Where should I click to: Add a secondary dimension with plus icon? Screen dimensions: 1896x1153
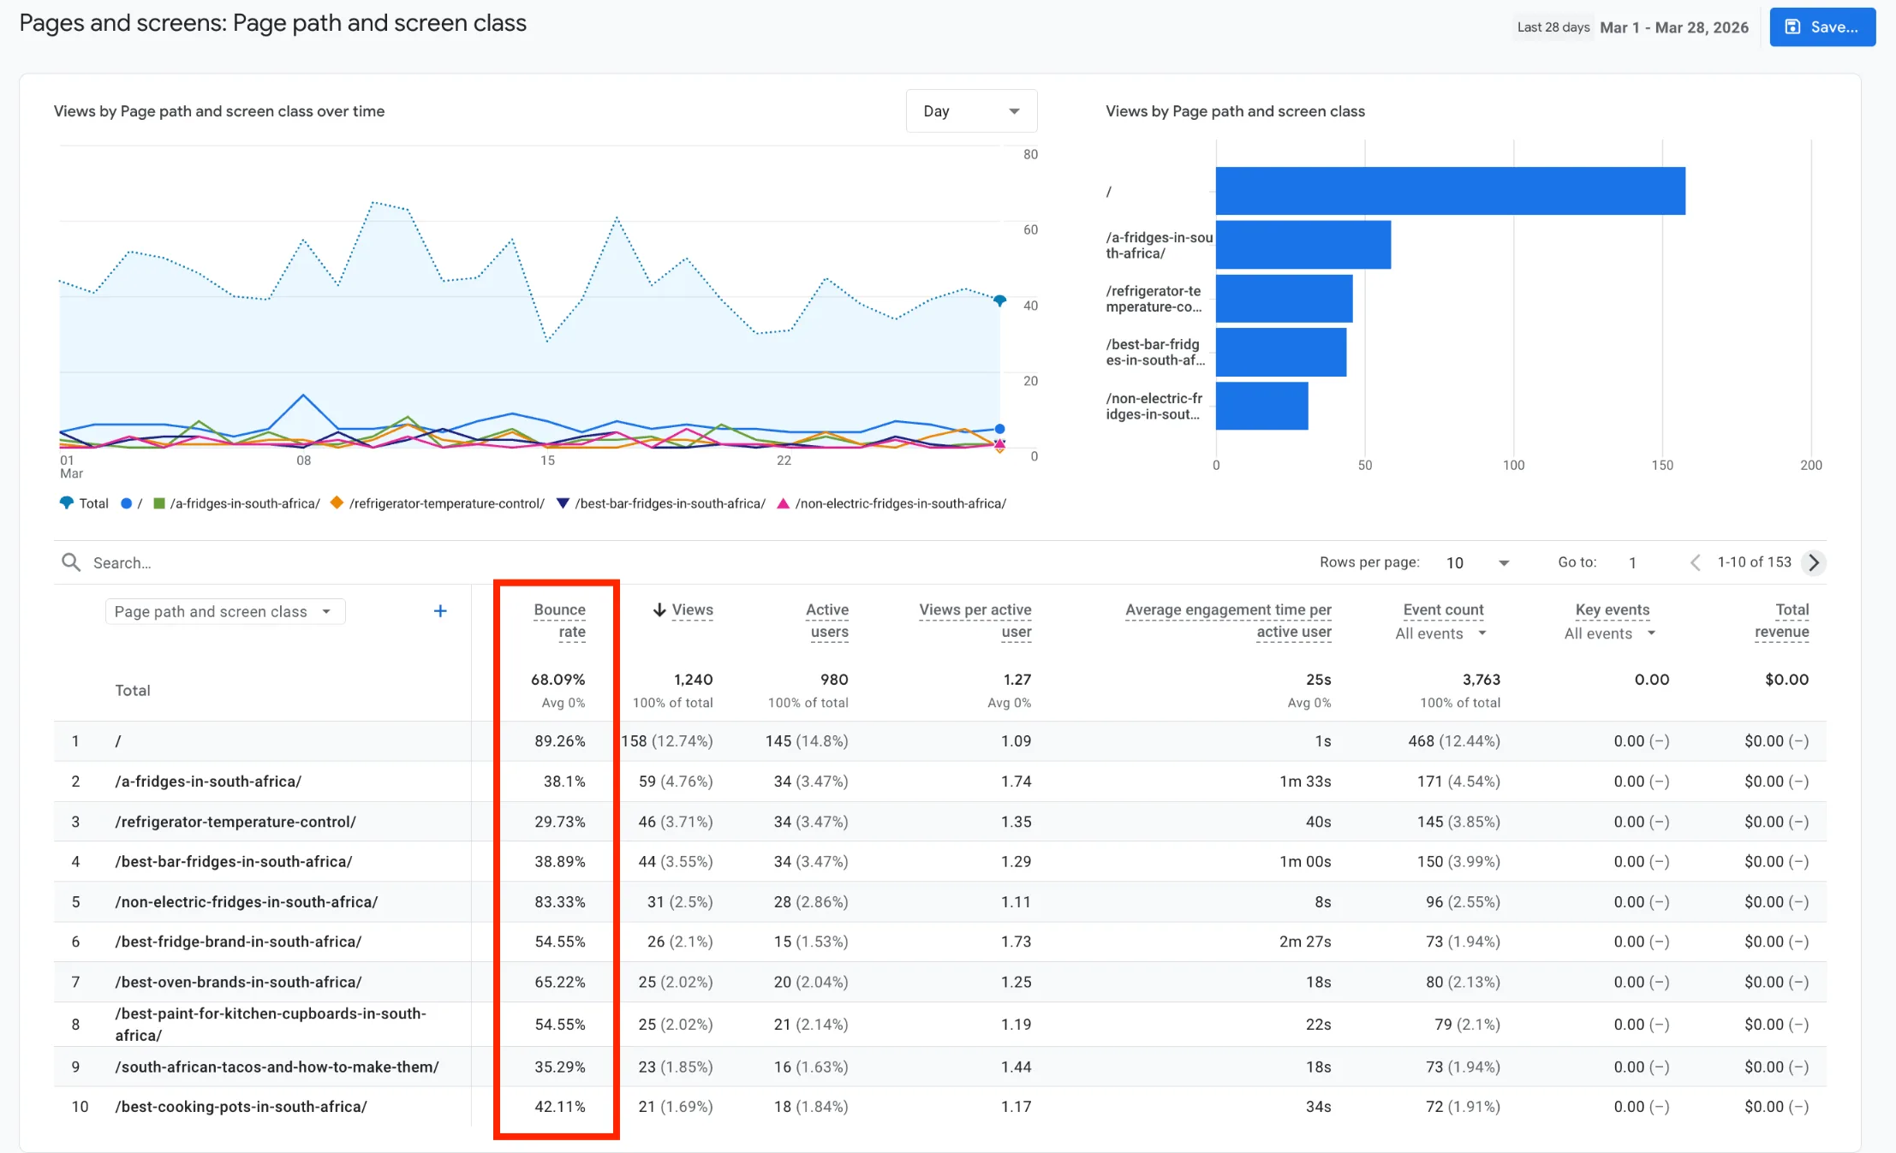click(440, 610)
